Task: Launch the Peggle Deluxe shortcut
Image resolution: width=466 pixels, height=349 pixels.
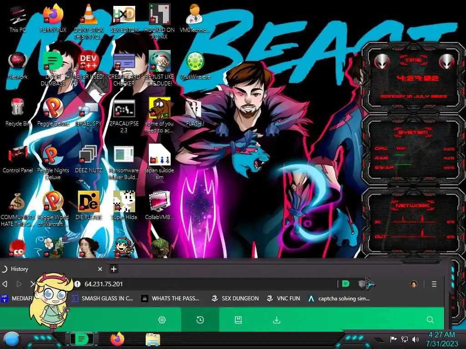Action: (53, 112)
